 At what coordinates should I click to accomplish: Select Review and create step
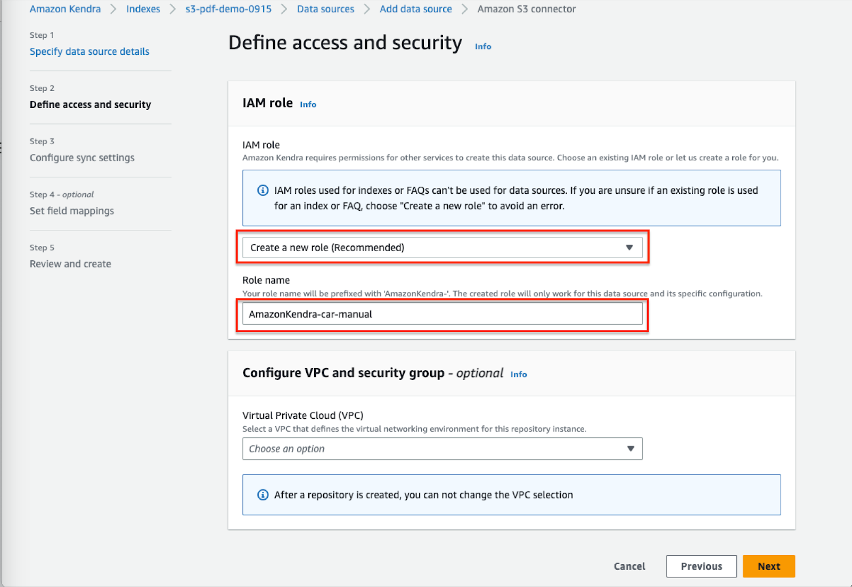point(70,264)
